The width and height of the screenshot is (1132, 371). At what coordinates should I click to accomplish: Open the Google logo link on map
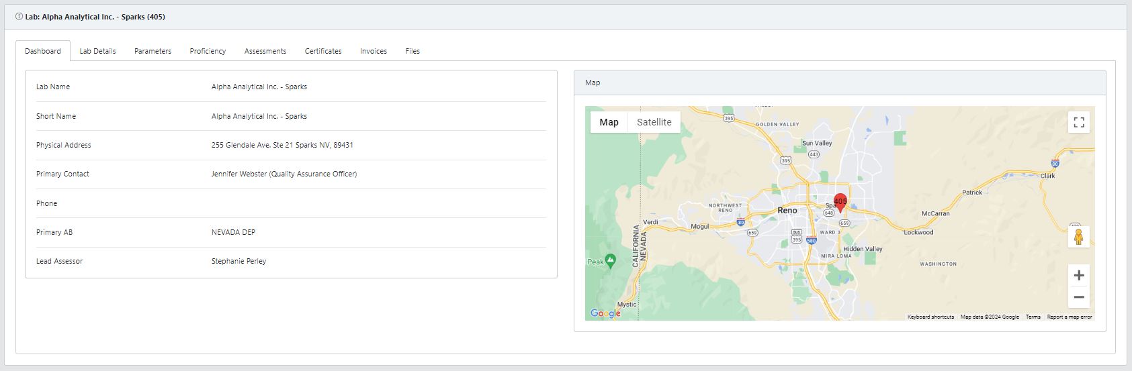(x=605, y=313)
